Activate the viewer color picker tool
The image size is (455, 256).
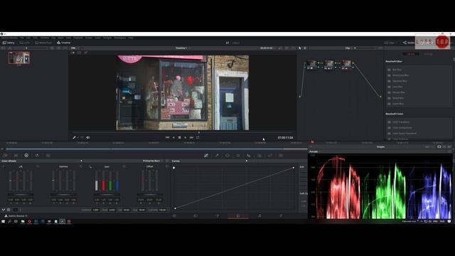(74, 137)
